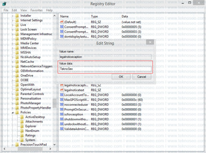
Task: Click the Value data input field
Action: (105, 69)
